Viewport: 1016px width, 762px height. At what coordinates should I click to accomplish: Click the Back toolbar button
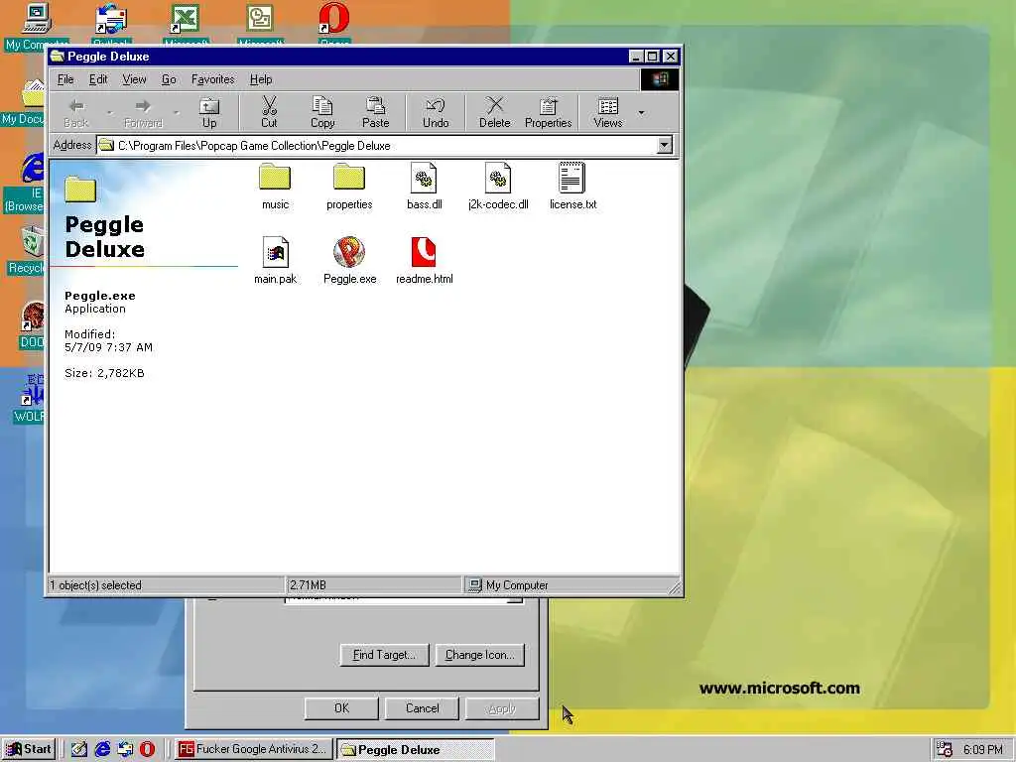76,113
